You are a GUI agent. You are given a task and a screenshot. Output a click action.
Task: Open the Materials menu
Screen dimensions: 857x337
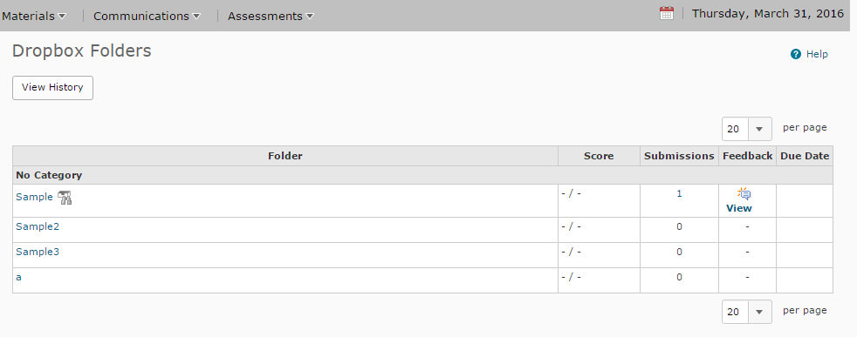[x=34, y=17]
